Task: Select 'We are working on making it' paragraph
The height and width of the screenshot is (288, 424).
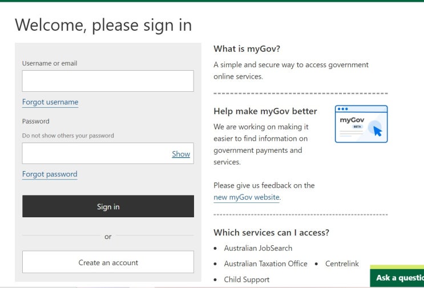Action: click(x=261, y=144)
